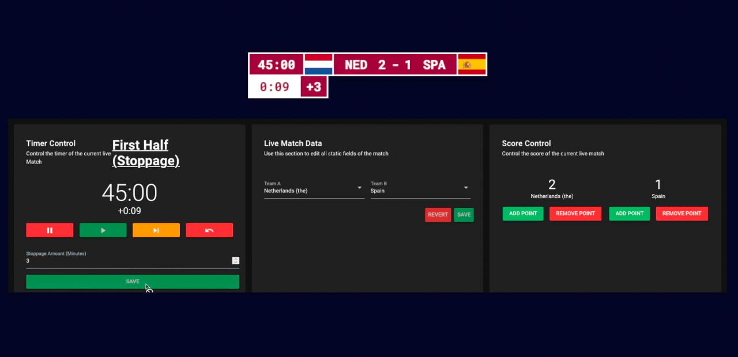Reset timer using the red undo button

point(209,230)
